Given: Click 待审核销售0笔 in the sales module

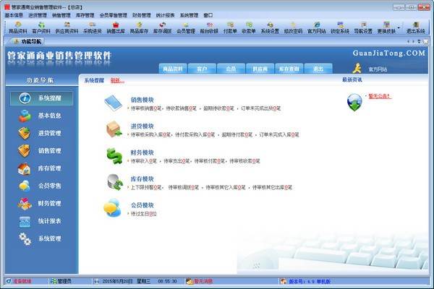Looking at the screenshot, I should pyautogui.click(x=146, y=108).
